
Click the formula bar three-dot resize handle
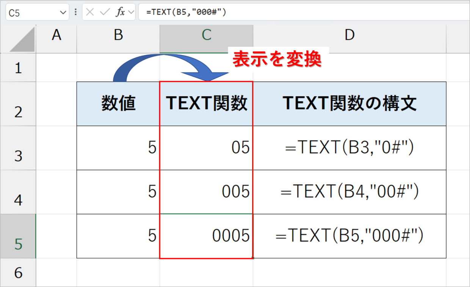[76, 12]
